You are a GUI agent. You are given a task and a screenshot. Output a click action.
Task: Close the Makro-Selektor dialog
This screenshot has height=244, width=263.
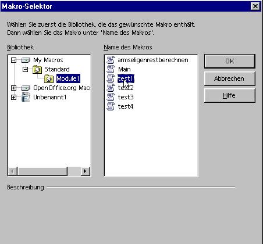click(x=255, y=6)
